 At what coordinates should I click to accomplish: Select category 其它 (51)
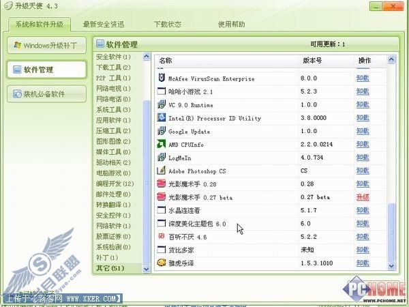coord(110,268)
